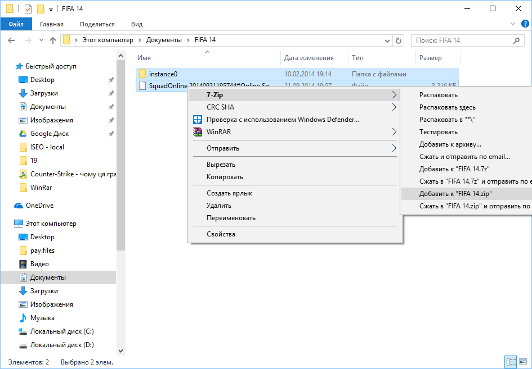This screenshot has width=532, height=369.
Task: Click the Google Диск drive icon
Action: 23,134
